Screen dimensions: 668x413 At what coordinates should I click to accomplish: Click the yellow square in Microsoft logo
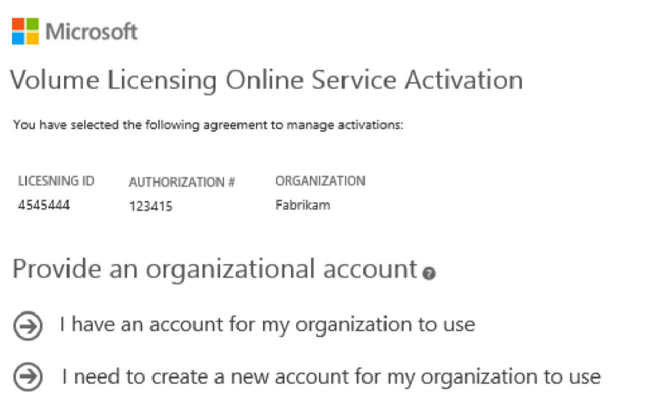[x=32, y=38]
